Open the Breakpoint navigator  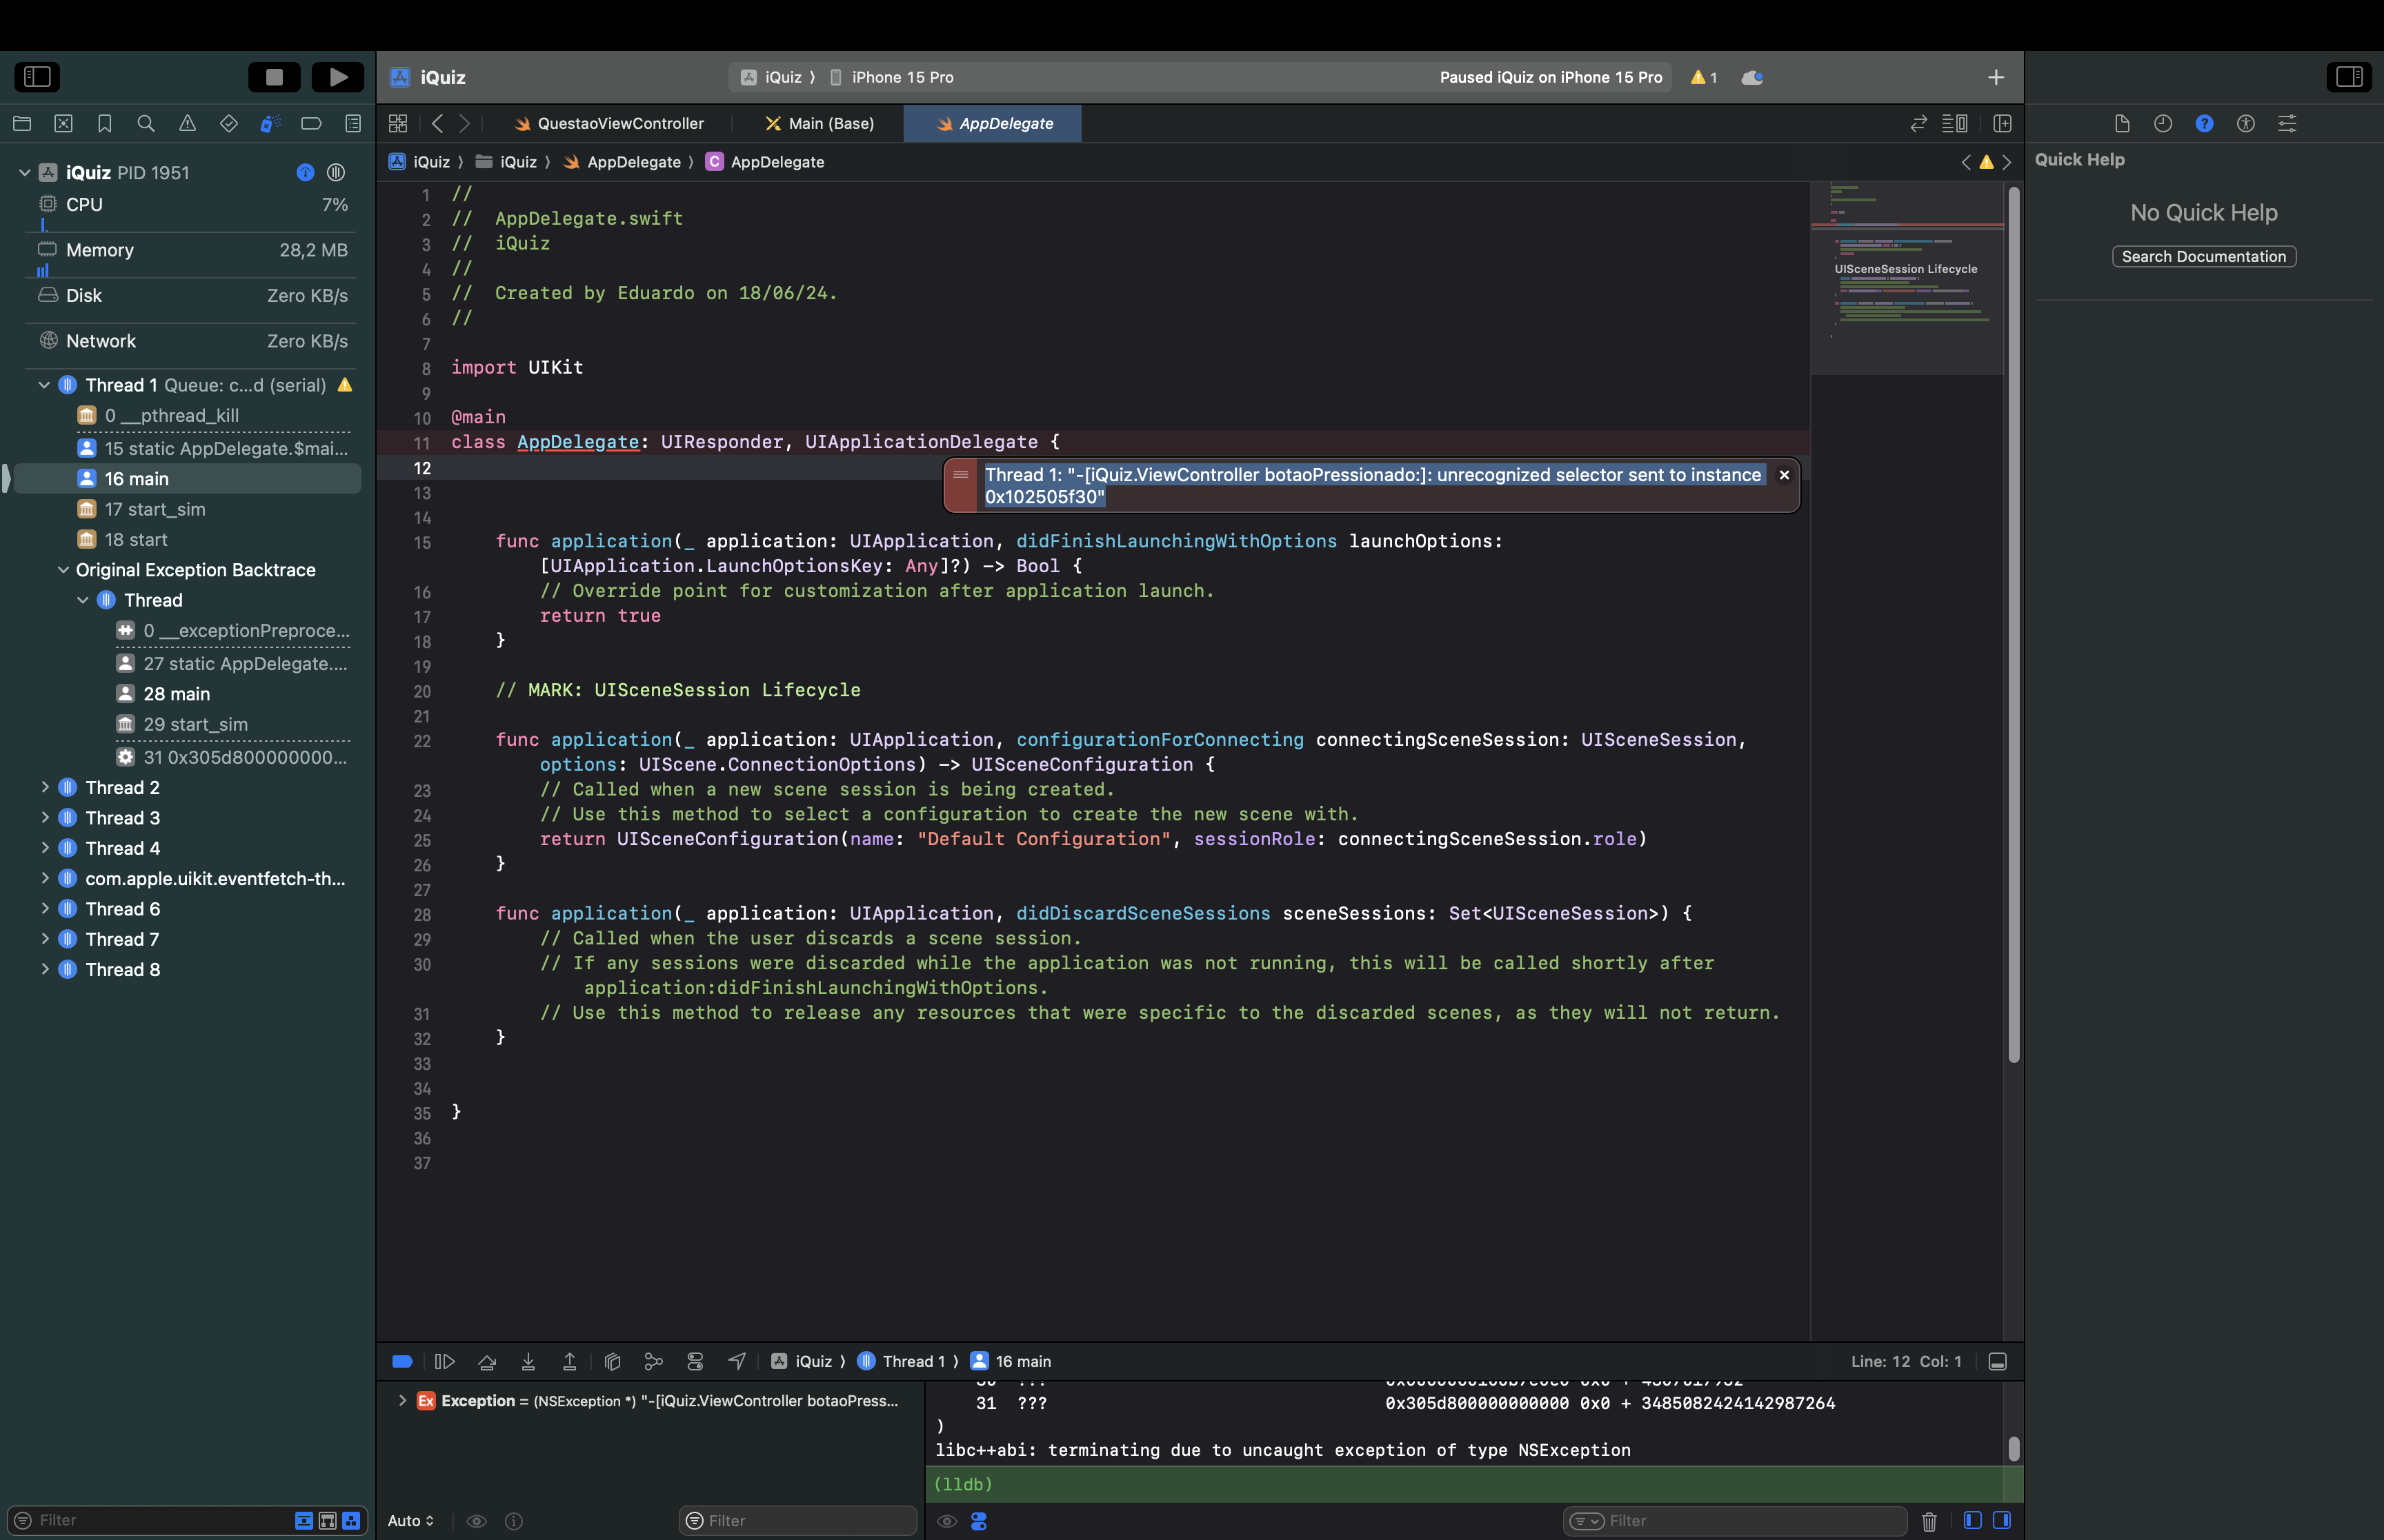tap(311, 123)
